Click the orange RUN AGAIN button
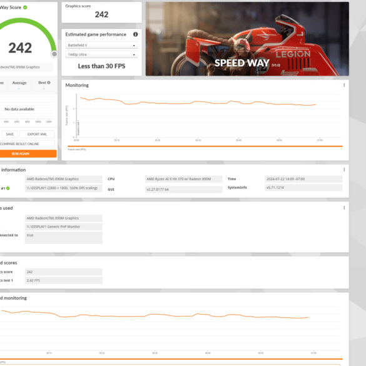The width and height of the screenshot is (366, 366). 28,153
